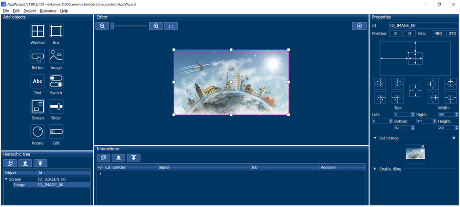Collapse the Set bitmap section
Image resolution: width=460 pixels, height=207 pixels.
pyautogui.click(x=375, y=138)
